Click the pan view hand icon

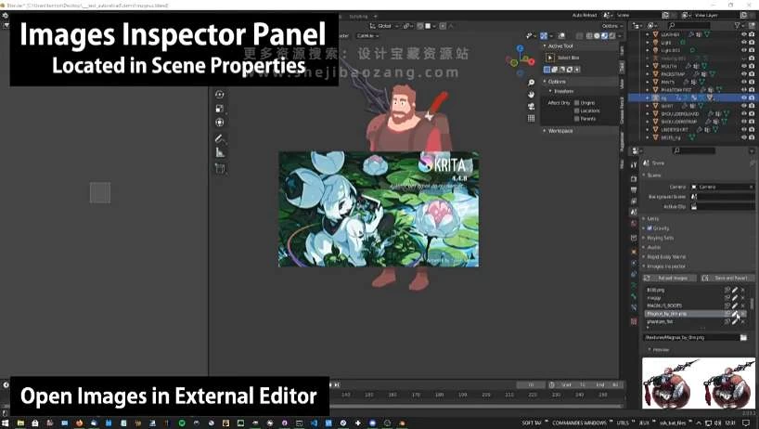point(531,94)
